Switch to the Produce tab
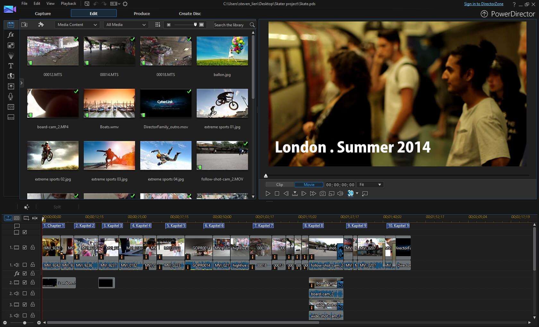Image resolution: width=539 pixels, height=327 pixels. point(142,13)
